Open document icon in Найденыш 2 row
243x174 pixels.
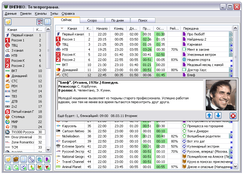[x=231, y=39]
